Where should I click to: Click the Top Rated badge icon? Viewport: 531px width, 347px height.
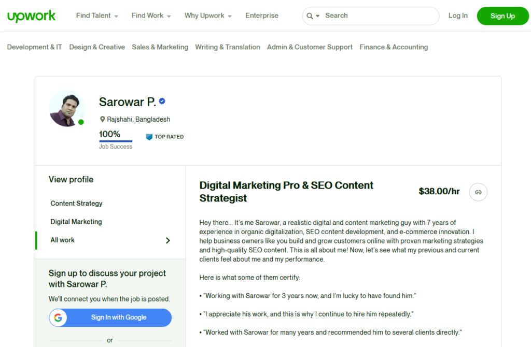point(149,137)
